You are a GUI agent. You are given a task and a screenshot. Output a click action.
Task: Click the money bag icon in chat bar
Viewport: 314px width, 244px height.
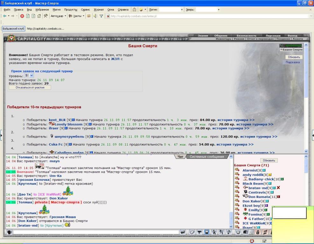(258, 232)
